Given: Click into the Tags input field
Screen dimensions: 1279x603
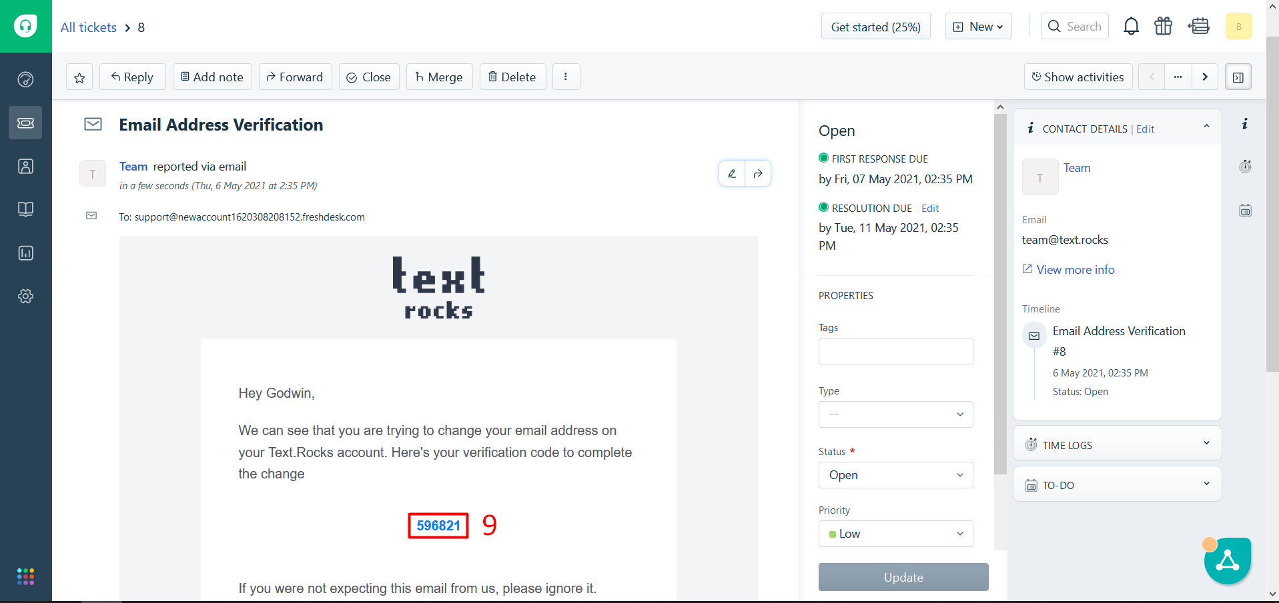Looking at the screenshot, I should pyautogui.click(x=895, y=351).
